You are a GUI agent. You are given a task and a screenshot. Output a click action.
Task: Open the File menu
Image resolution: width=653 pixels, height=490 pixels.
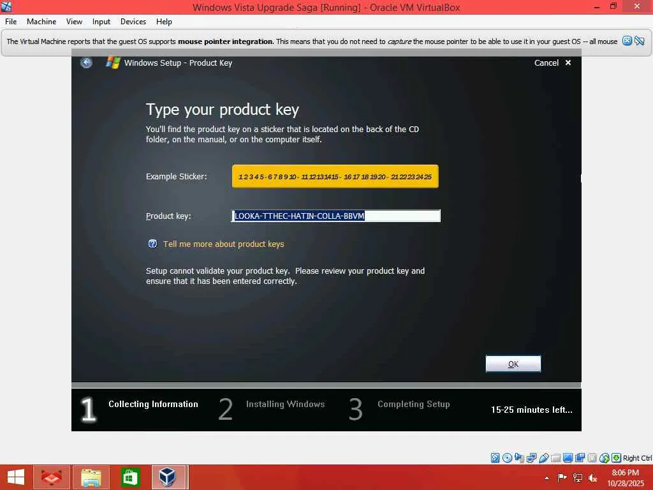pyautogui.click(x=11, y=22)
